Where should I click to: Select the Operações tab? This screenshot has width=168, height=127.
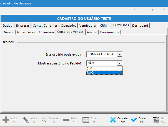(x=69, y=26)
